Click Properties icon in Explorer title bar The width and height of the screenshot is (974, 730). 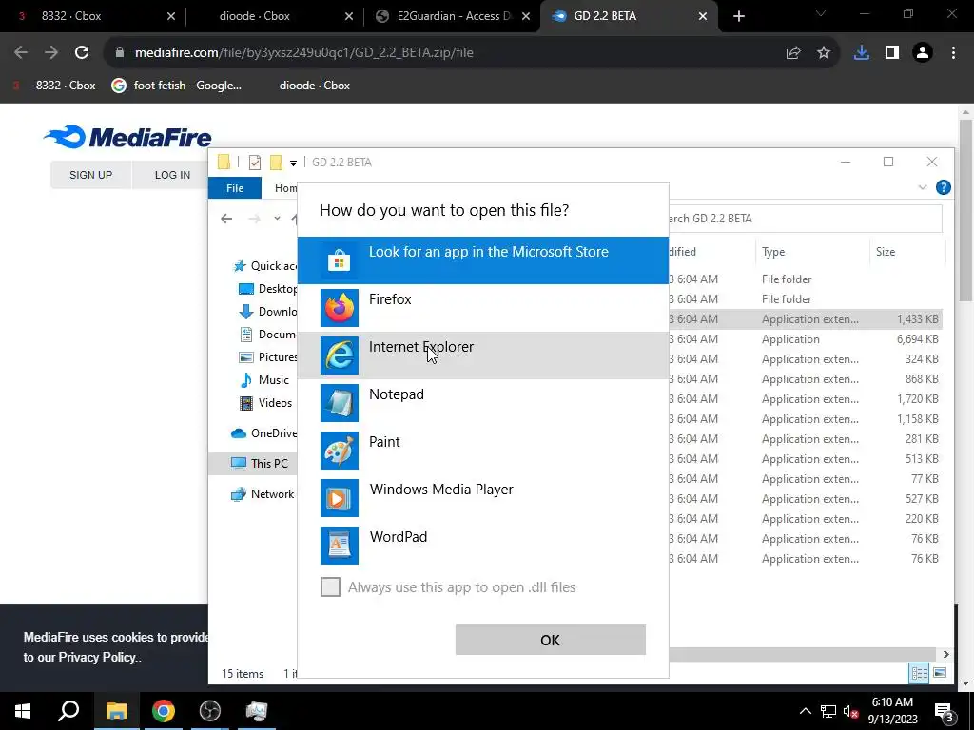pyautogui.click(x=255, y=163)
